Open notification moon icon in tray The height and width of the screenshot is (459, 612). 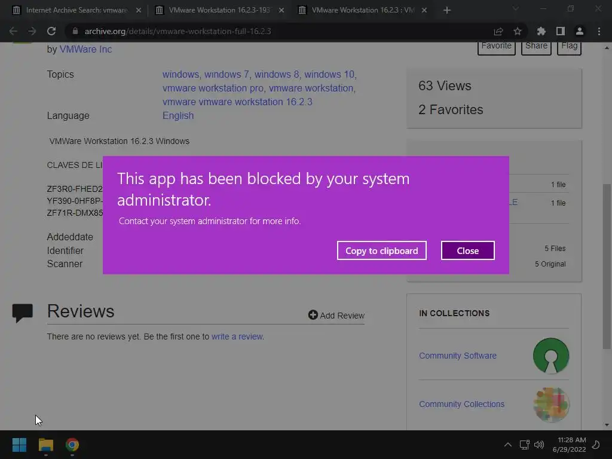[596, 445]
